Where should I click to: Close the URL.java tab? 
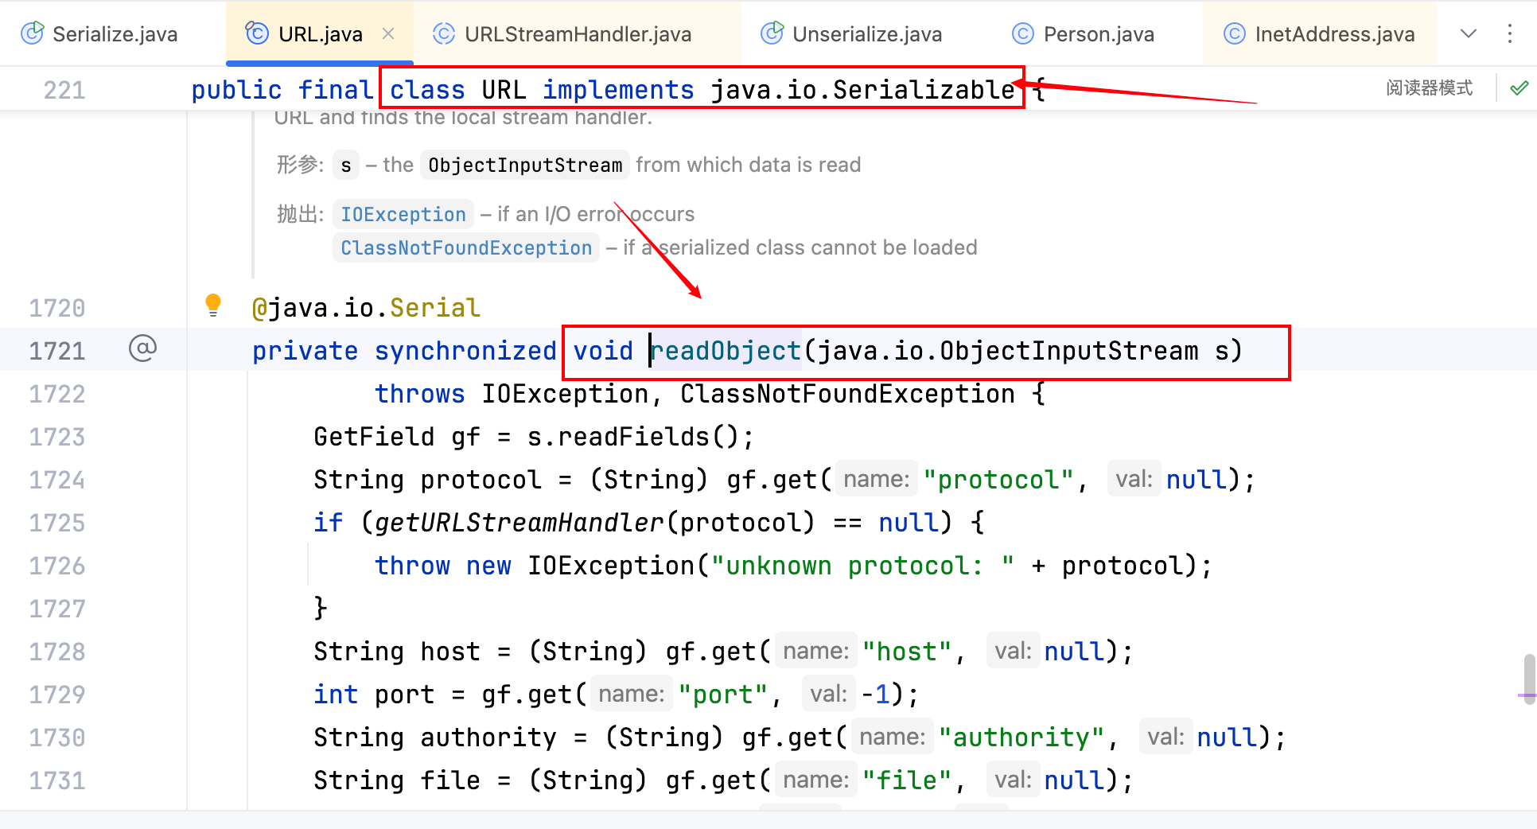[x=388, y=33]
